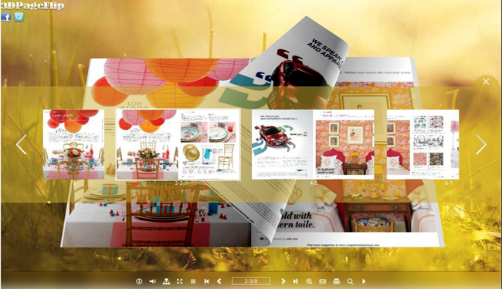Screen dimensions: 502x289
Task: Toggle fullscreen mode
Action: pos(180,281)
